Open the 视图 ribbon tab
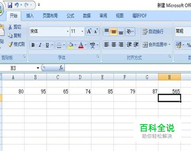 [120, 16]
